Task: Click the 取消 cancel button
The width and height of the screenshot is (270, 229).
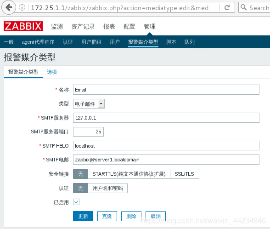Action: click(156, 216)
